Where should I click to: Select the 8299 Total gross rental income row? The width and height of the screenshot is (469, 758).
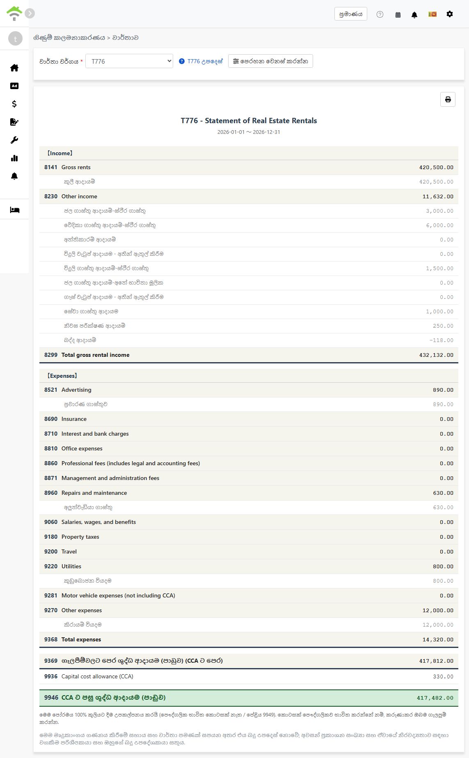[x=249, y=355]
